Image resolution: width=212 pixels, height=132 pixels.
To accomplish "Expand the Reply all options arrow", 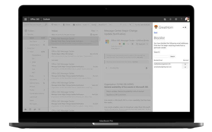I will pos(147,44).
